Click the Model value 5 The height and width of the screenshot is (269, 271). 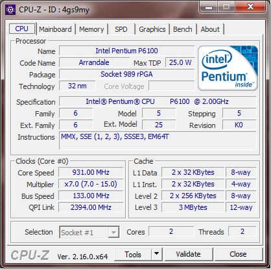[x=159, y=113]
